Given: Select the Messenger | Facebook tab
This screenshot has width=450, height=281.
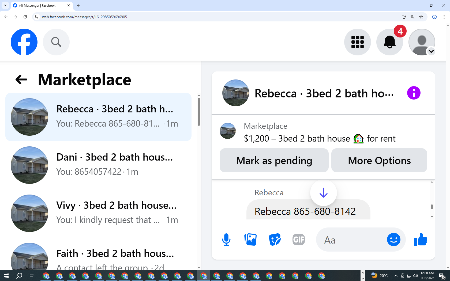Looking at the screenshot, I should point(42,5).
